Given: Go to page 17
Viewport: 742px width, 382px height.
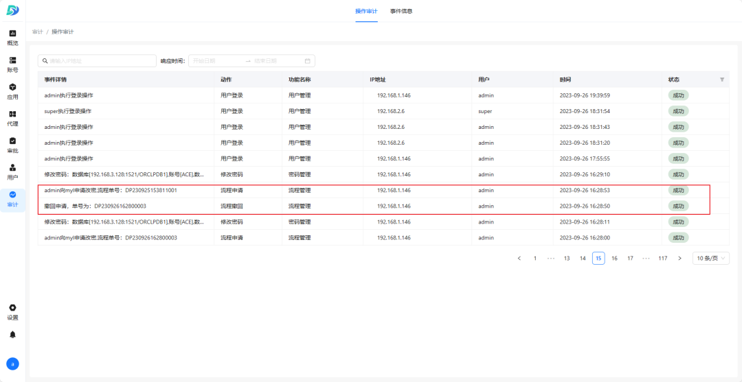Looking at the screenshot, I should (x=630, y=259).
